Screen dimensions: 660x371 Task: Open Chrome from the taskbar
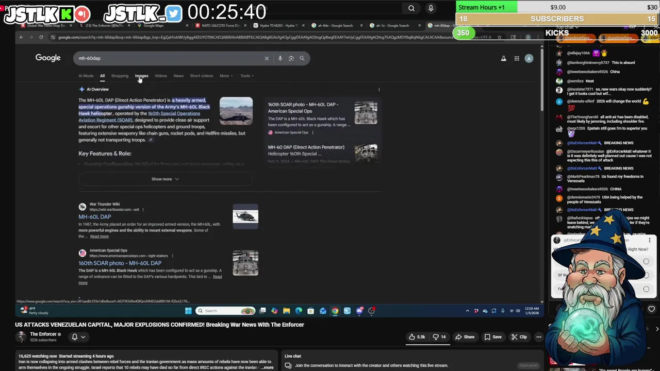point(335,311)
